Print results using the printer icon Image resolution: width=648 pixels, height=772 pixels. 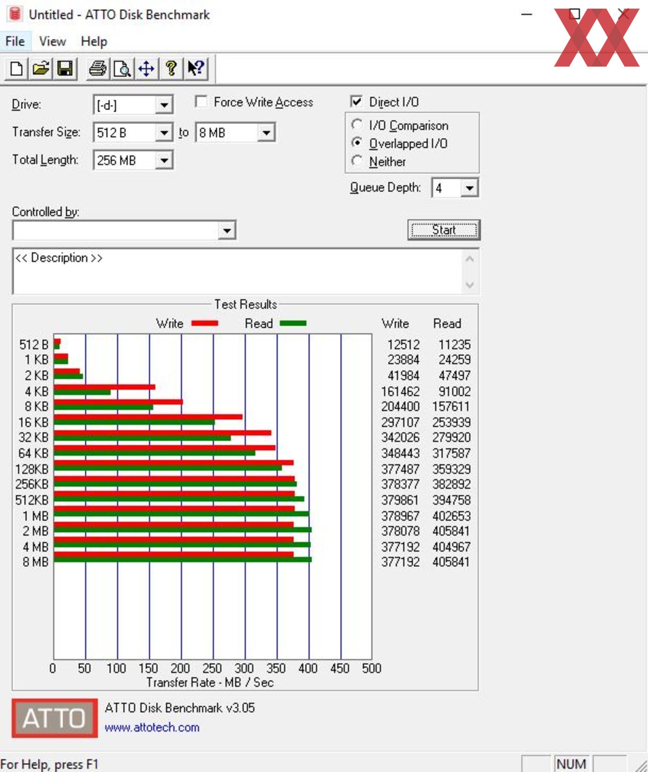[98, 69]
